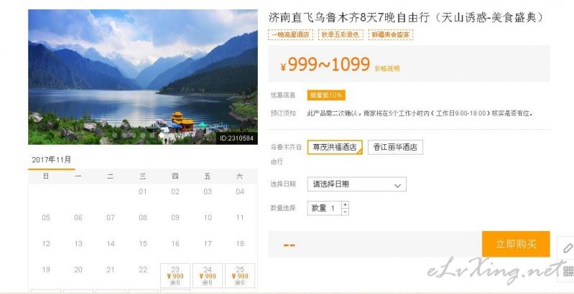Click the orange 蜂蜜抵10% discount badge
The width and height of the screenshot is (574, 294).
coord(326,95)
